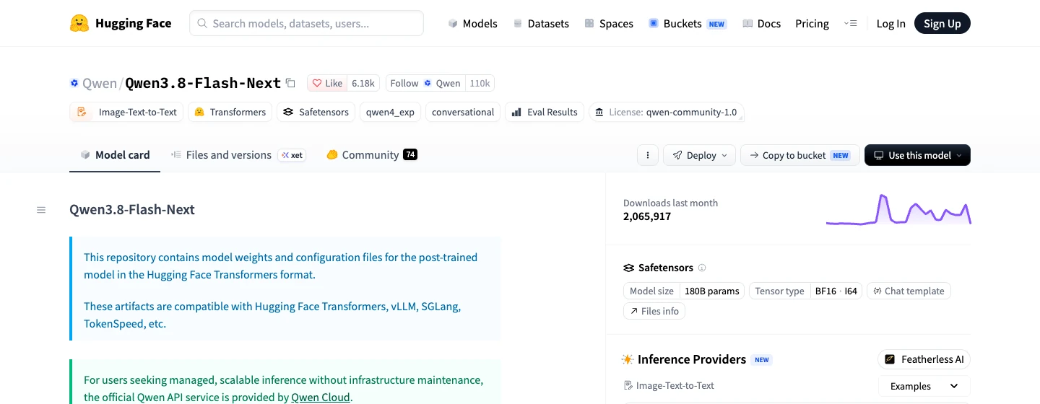Click the downloads last month chart
This screenshot has height=404, width=1040.
pyautogui.click(x=898, y=210)
